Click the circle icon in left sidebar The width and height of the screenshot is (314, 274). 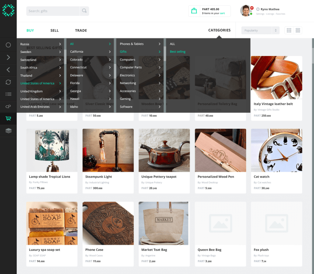click(8, 45)
